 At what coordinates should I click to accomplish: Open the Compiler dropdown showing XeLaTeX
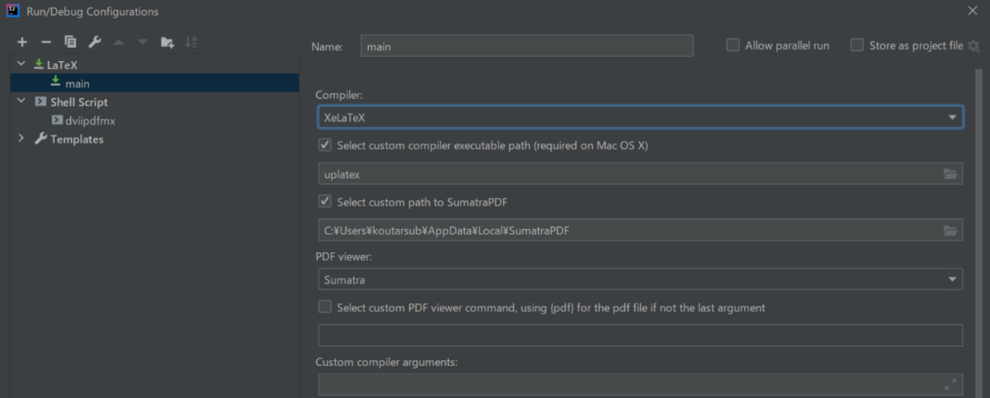point(640,117)
